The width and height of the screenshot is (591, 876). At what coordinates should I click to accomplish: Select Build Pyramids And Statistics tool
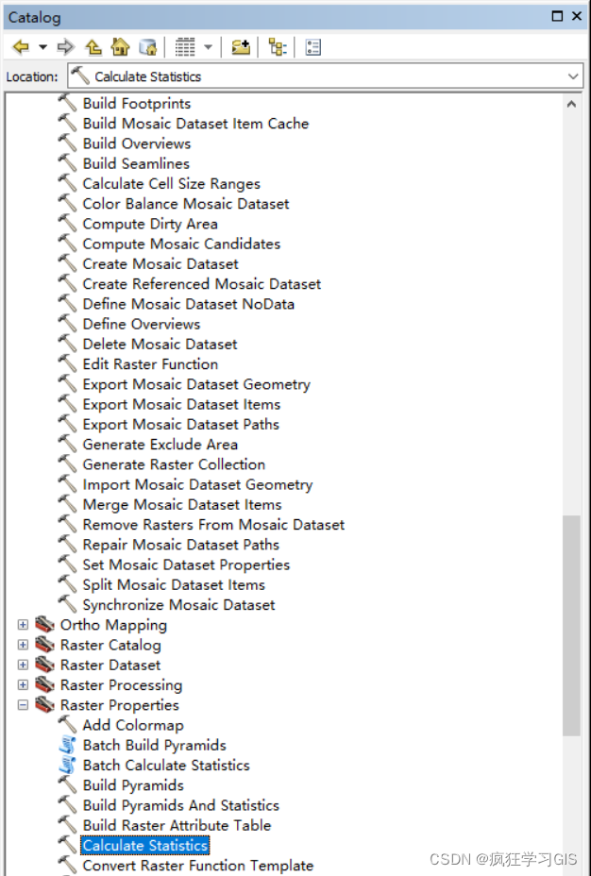[x=181, y=805]
